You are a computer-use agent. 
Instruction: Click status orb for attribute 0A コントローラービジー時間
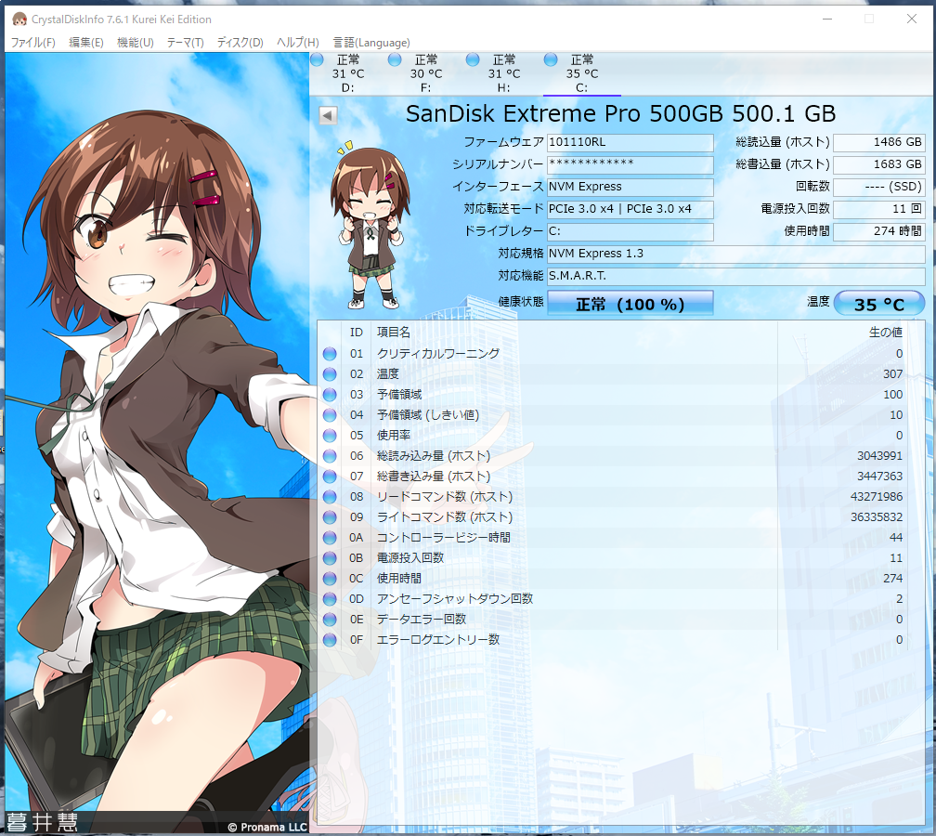[x=330, y=538]
